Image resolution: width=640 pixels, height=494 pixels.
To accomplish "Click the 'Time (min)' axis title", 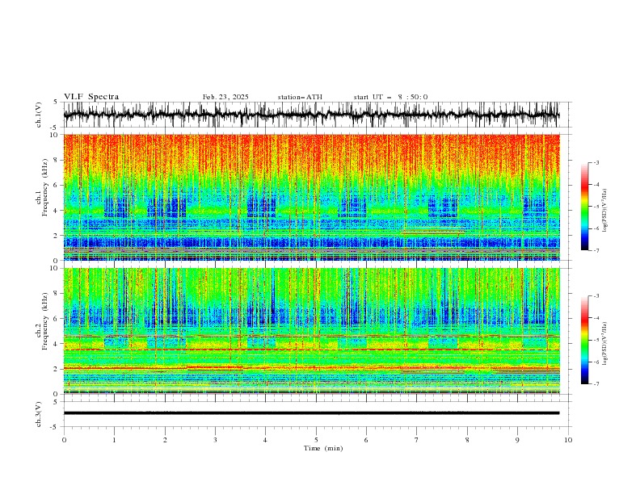I will (x=323, y=448).
